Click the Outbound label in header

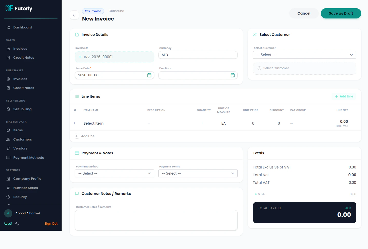pyautogui.click(x=116, y=11)
